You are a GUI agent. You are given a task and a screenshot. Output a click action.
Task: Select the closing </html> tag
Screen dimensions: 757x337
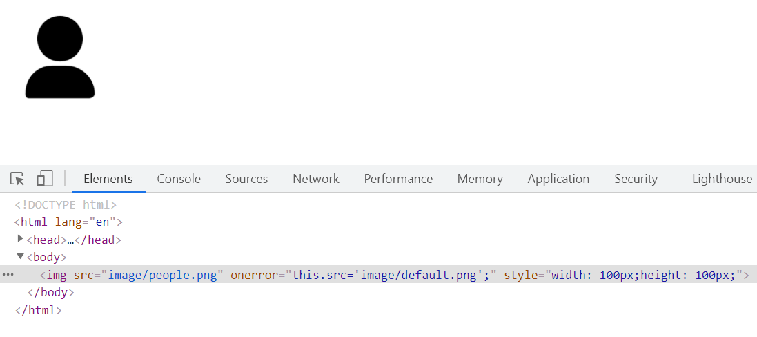[x=38, y=310]
